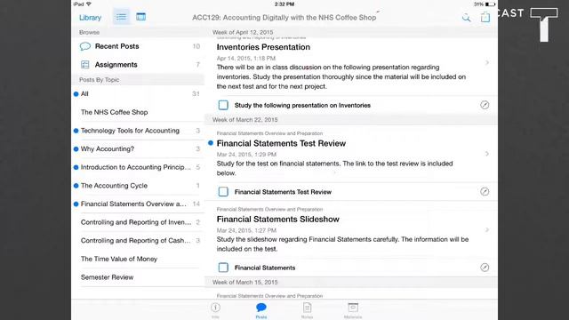Viewport: 569px width, 320px height.
Task: Select Introduction to Accounting Principles topic
Action: (138, 167)
